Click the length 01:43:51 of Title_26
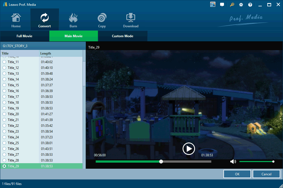The image size is (283, 188). tap(47, 149)
